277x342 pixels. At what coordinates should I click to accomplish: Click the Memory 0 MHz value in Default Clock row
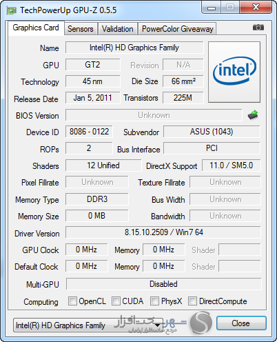point(164,266)
